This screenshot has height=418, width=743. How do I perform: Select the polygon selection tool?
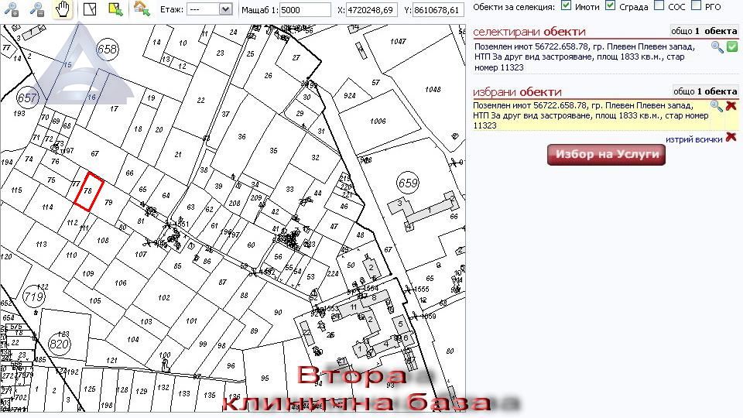90,9
